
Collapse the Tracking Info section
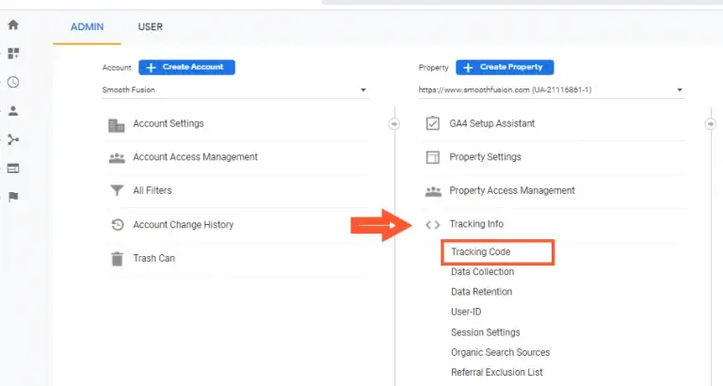pos(476,224)
